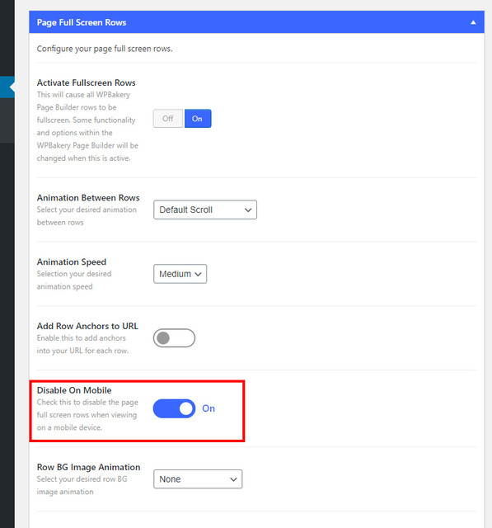Open the Medium animation speed dropdown
Screen dimensions: 492x528
[180, 274]
